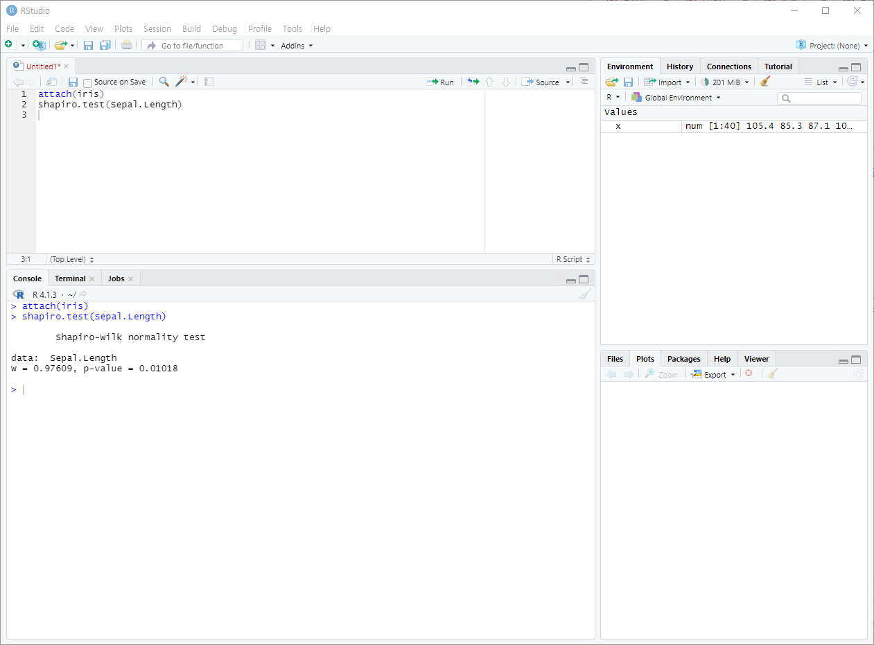Open the New File dropdown arrow

point(23,46)
